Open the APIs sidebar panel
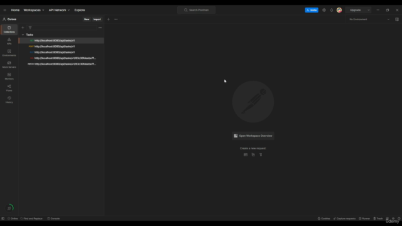Image resolution: width=402 pixels, height=226 pixels. click(9, 41)
